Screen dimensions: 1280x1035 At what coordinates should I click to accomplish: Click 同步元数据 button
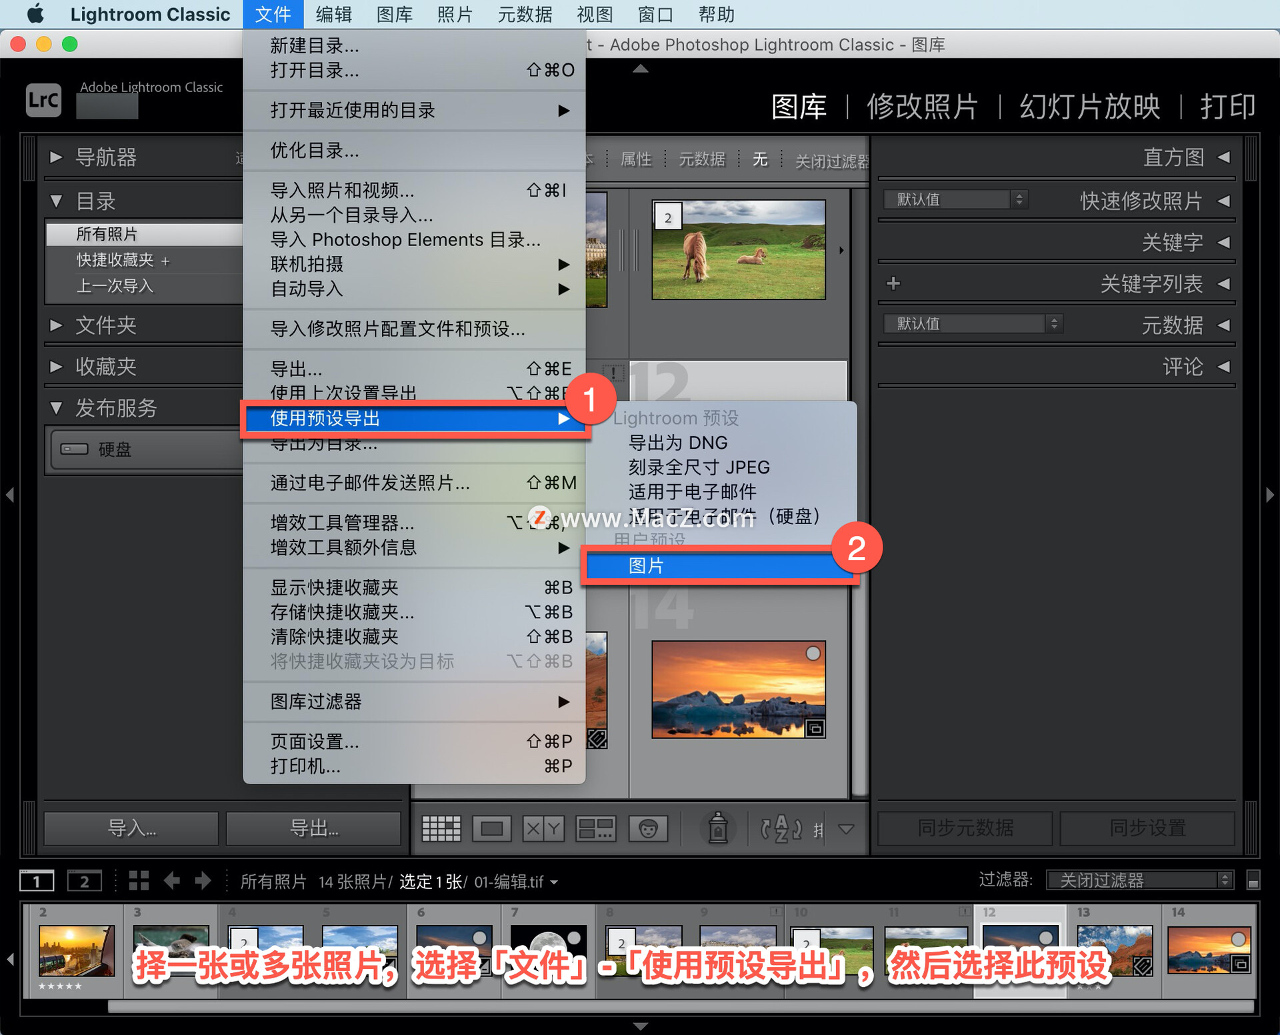965,828
